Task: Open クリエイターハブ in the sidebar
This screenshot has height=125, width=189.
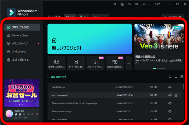Action: pos(22,44)
